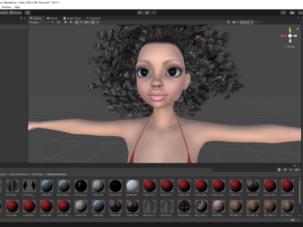Image resolution: width=303 pixels, height=227 pixels.
Task: Open the Shaded draw mode dropdown
Action: tap(41, 22)
